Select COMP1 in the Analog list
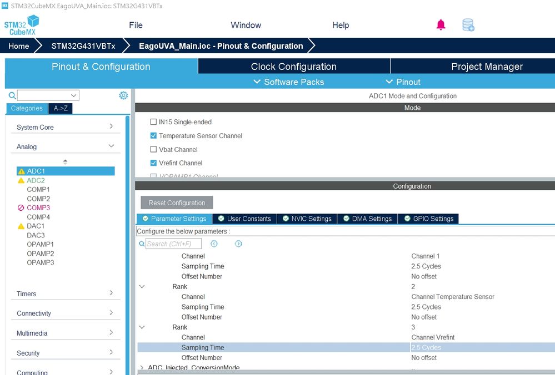555x375 pixels. [38, 190]
